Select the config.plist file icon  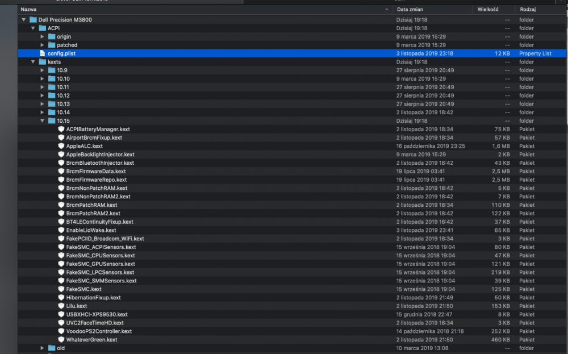(43, 53)
